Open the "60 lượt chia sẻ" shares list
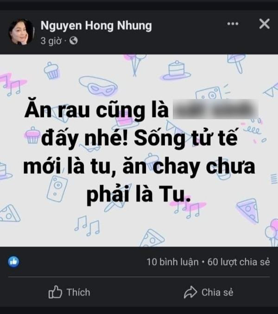This screenshot has width=278, height=314. [239, 262]
